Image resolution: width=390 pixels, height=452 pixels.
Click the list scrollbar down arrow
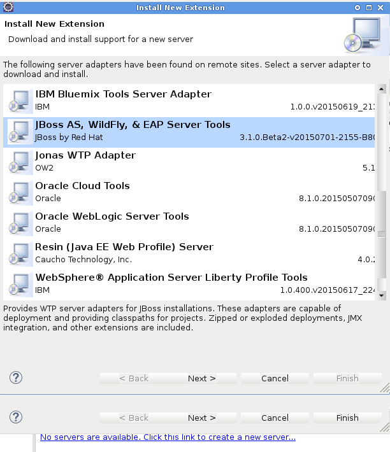pyautogui.click(x=381, y=295)
